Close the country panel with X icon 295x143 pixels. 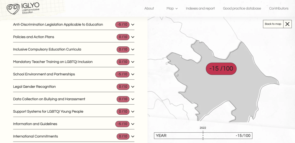pos(287,24)
